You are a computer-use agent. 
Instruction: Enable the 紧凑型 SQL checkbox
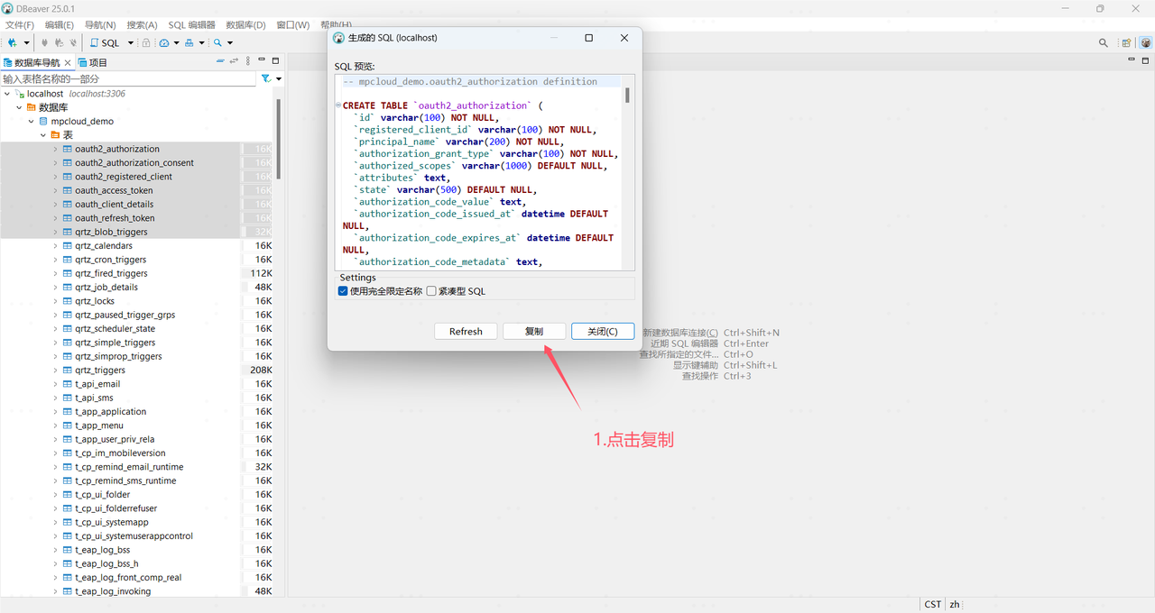431,291
